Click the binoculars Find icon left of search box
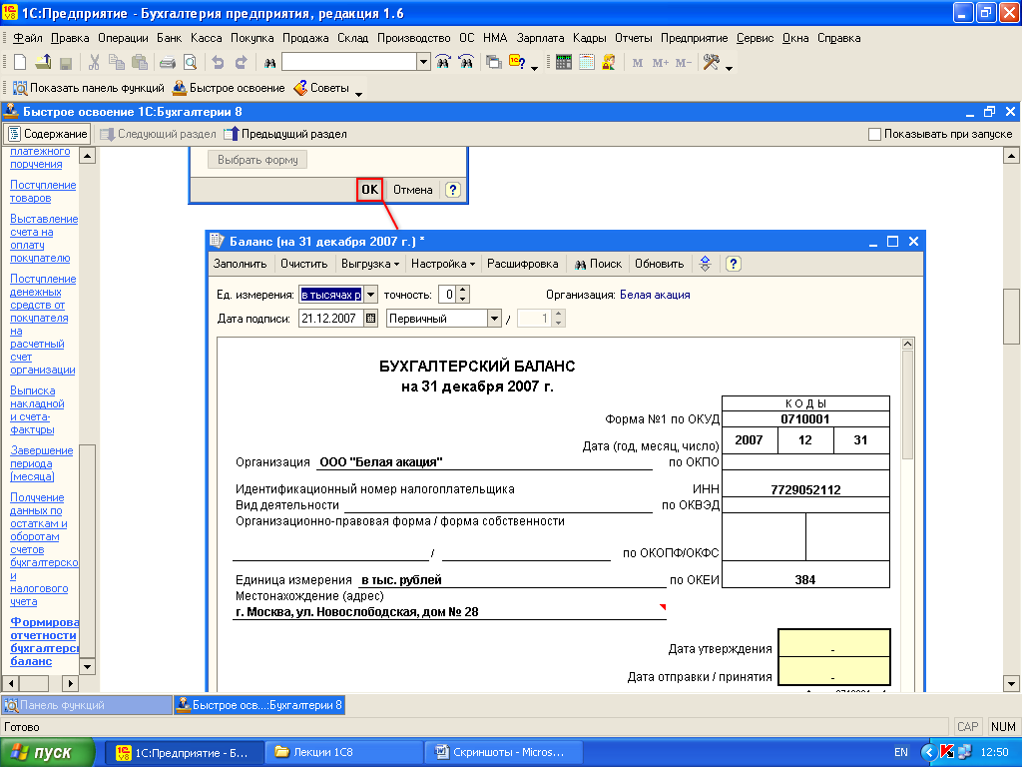 [269, 63]
